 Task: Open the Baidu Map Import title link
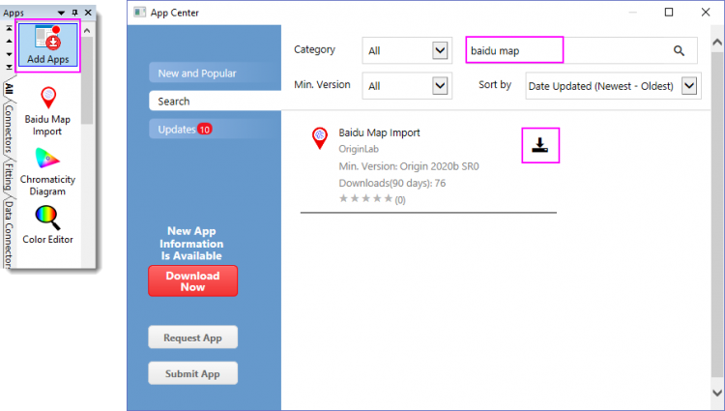379,132
